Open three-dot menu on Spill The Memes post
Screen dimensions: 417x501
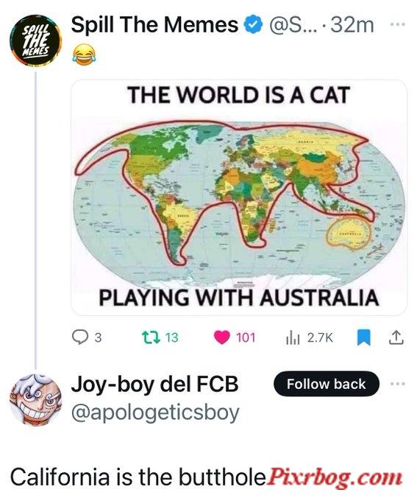click(x=398, y=24)
